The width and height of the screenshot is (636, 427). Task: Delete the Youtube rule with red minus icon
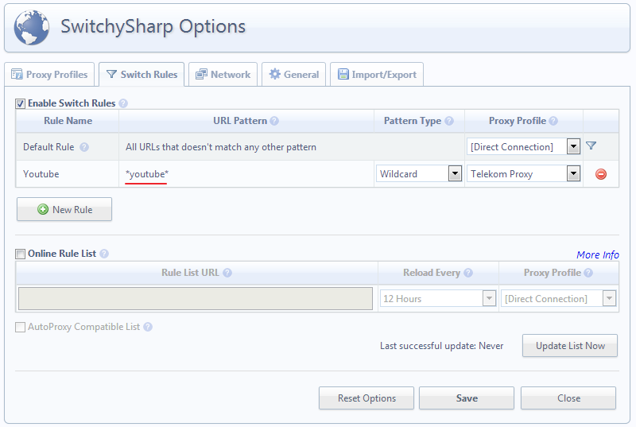click(601, 174)
